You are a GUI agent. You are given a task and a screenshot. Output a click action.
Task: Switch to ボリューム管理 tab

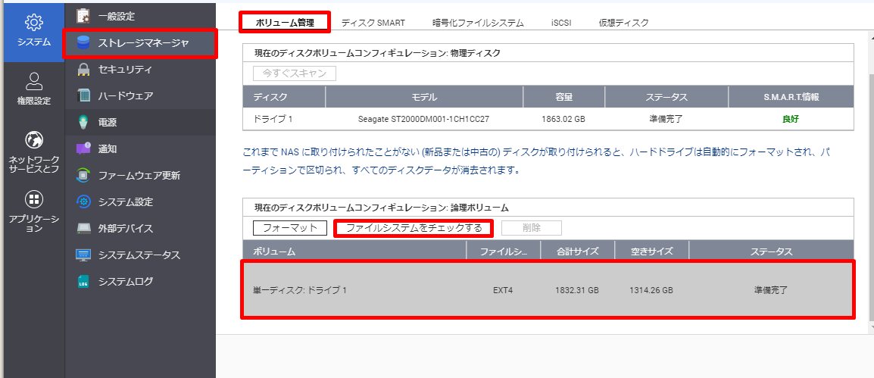point(285,23)
